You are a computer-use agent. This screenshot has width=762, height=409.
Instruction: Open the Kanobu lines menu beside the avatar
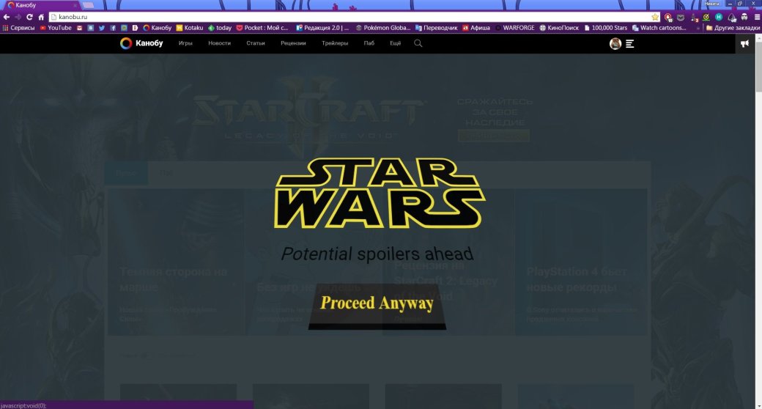pyautogui.click(x=630, y=44)
